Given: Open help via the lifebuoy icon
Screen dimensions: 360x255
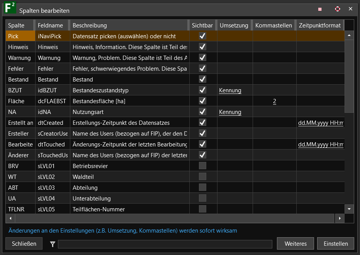Looking at the screenshot, I should [x=338, y=9].
